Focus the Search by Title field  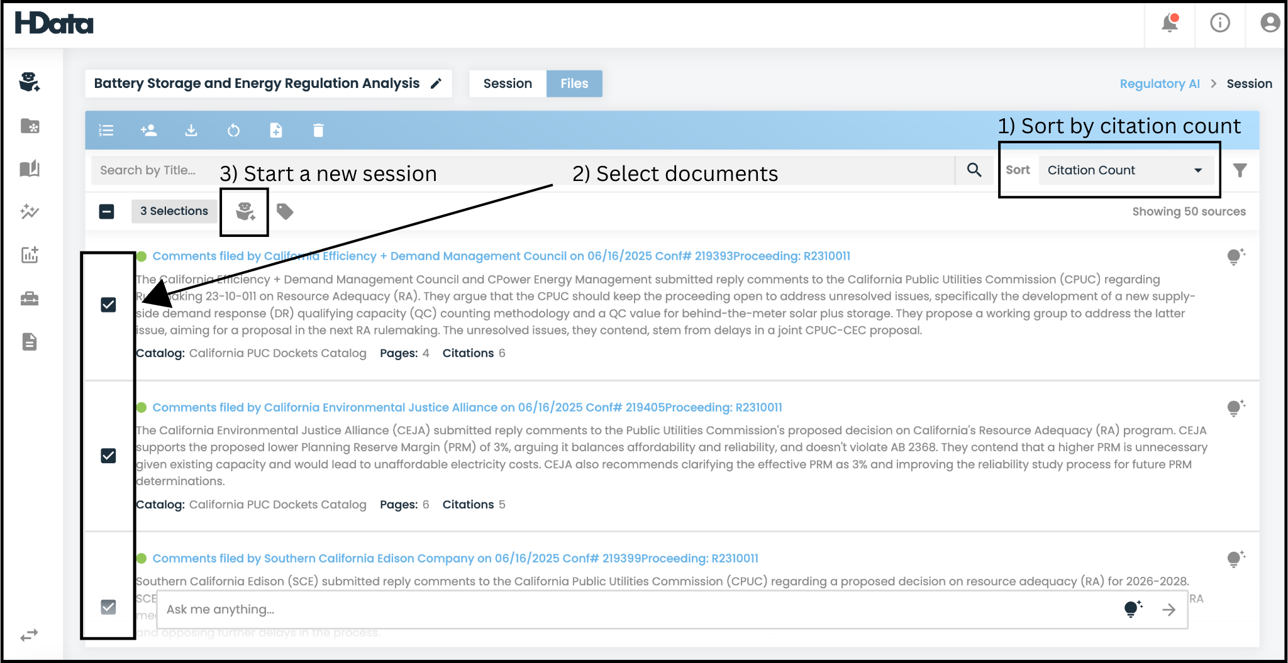522,170
